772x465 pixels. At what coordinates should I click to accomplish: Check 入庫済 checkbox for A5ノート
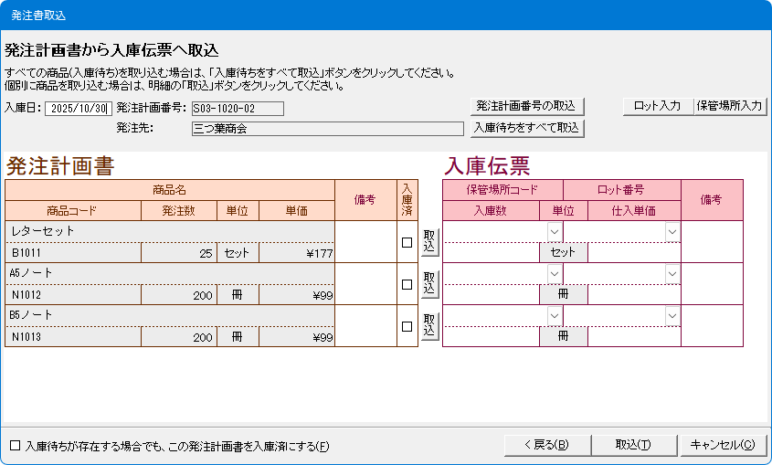click(407, 284)
